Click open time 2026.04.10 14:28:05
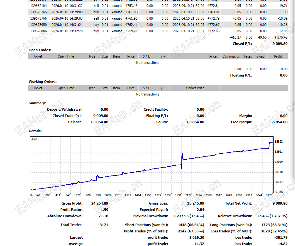 67,12
